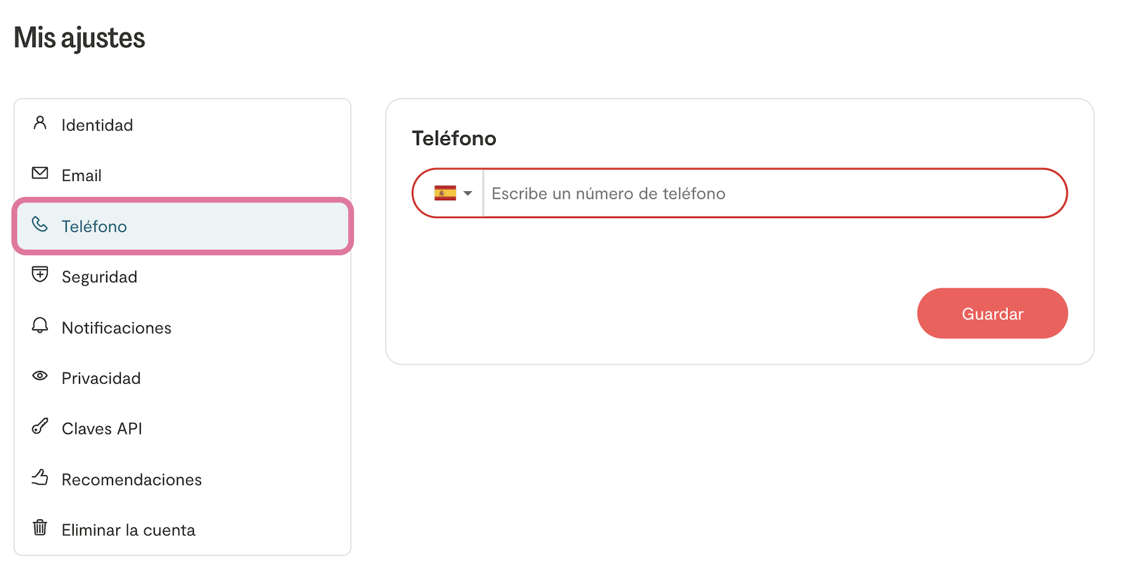The height and width of the screenshot is (564, 1144).
Task: Open the Notificaciones settings
Action: click(x=116, y=328)
